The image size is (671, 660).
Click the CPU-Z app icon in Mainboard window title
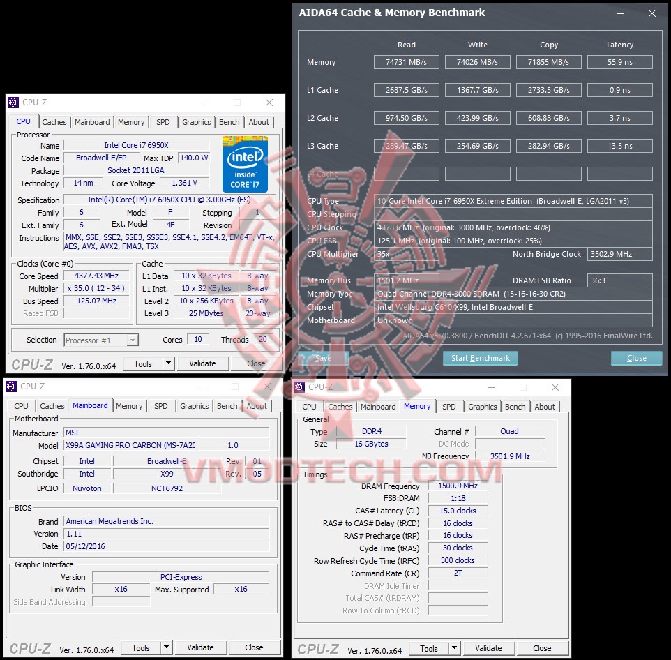tap(12, 387)
